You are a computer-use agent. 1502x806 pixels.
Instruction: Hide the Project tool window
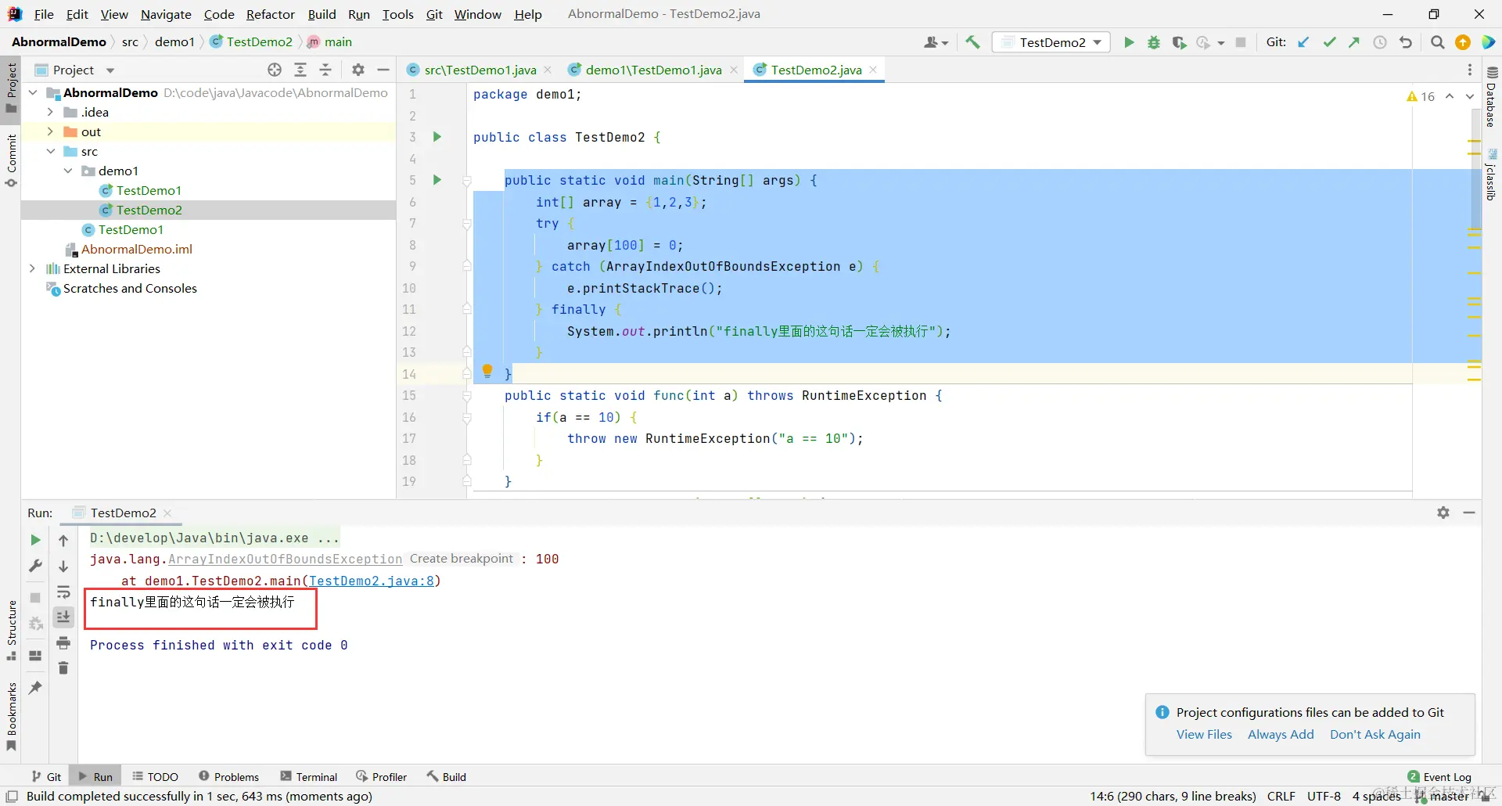[x=383, y=70]
